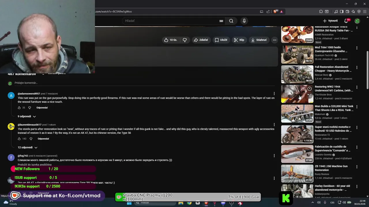Open the $20,000 Mini Tank video thumbnail
369x207 pixels.
tap(297, 113)
